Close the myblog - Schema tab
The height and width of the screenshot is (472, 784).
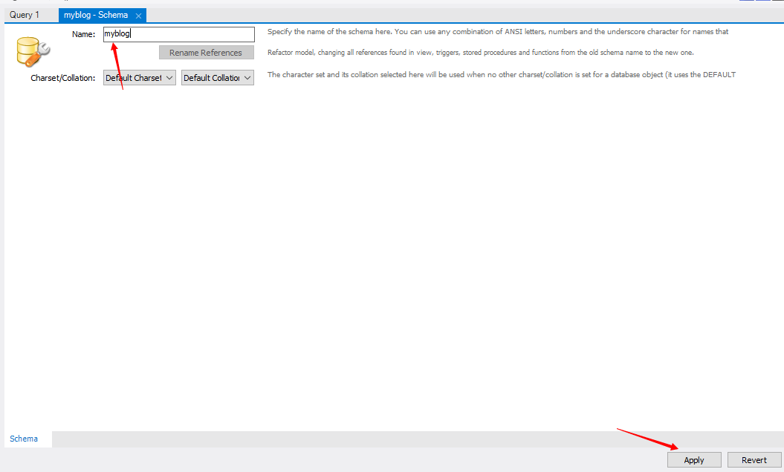coord(138,16)
